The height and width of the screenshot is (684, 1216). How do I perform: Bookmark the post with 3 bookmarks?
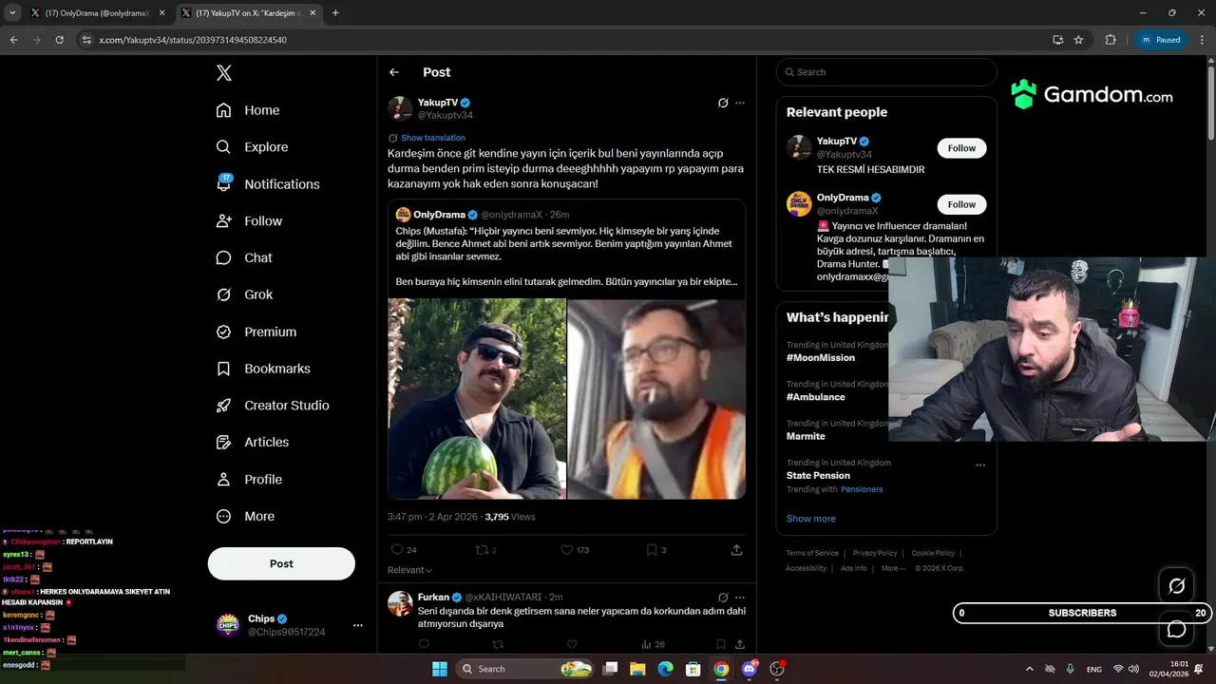click(x=656, y=550)
